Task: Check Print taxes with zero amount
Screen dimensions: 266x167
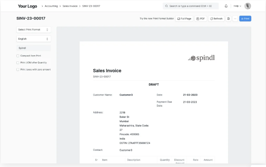Action: click(18, 70)
